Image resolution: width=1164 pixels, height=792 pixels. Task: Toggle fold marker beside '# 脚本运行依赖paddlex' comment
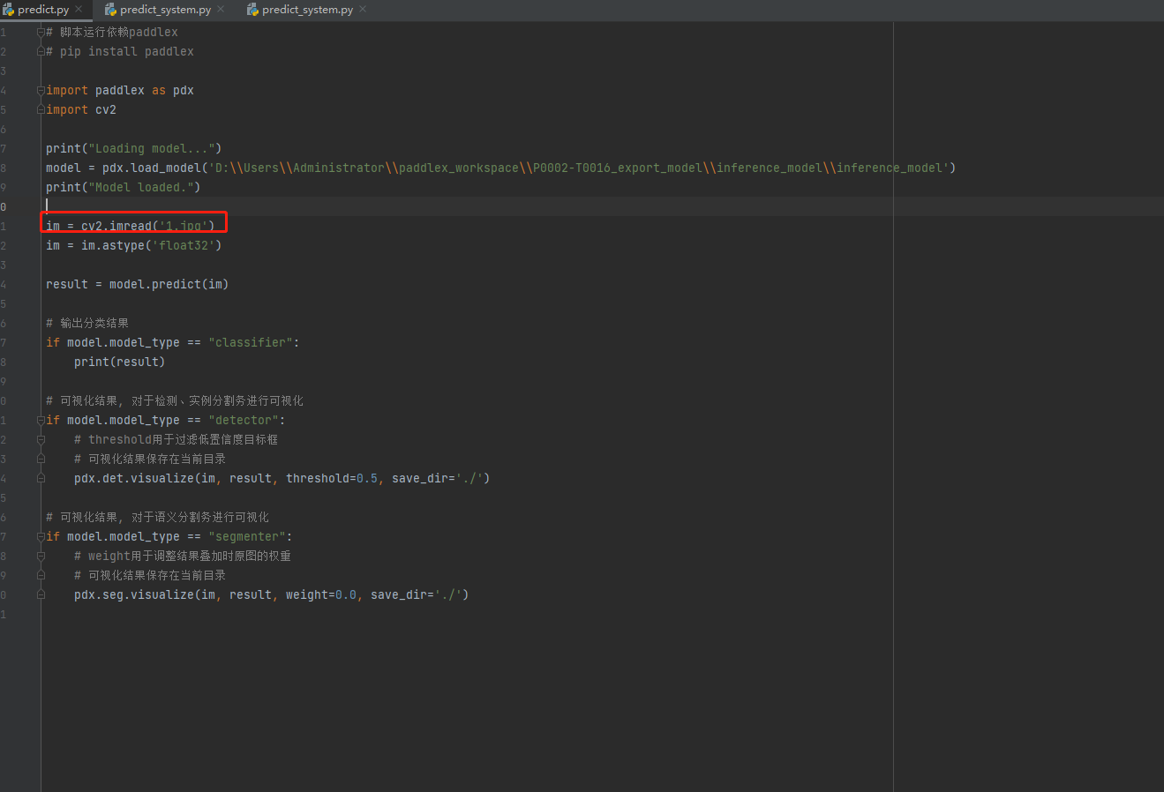(x=41, y=32)
